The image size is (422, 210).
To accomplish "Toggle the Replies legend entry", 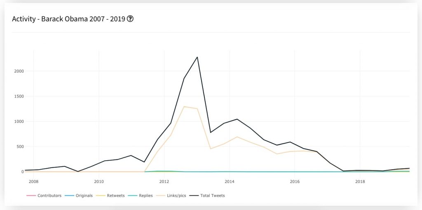I will pos(140,196).
